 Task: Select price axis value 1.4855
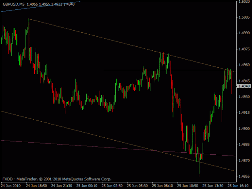[x=244, y=177]
